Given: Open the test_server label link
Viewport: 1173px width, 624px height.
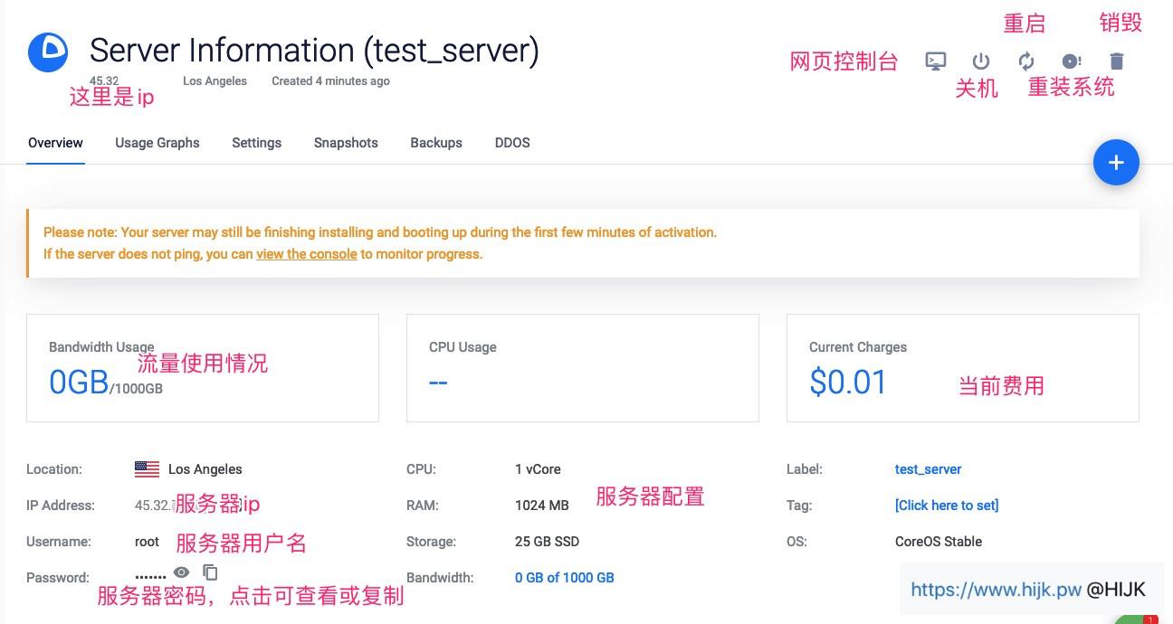Looking at the screenshot, I should tap(928, 468).
